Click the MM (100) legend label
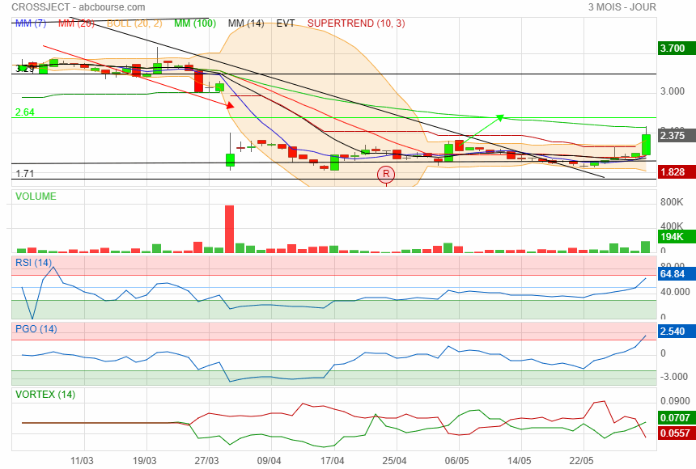The width and height of the screenshot is (696, 469). point(195,23)
